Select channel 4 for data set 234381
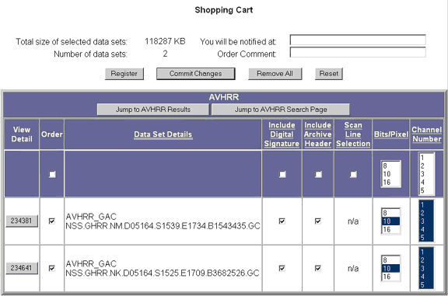448x296 pixels. point(426,229)
